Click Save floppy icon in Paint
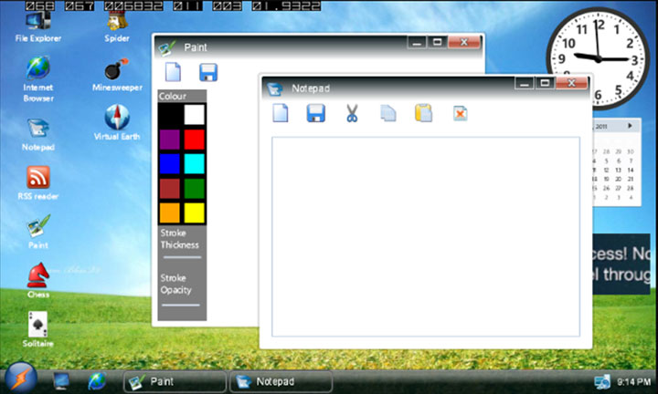 (x=208, y=72)
